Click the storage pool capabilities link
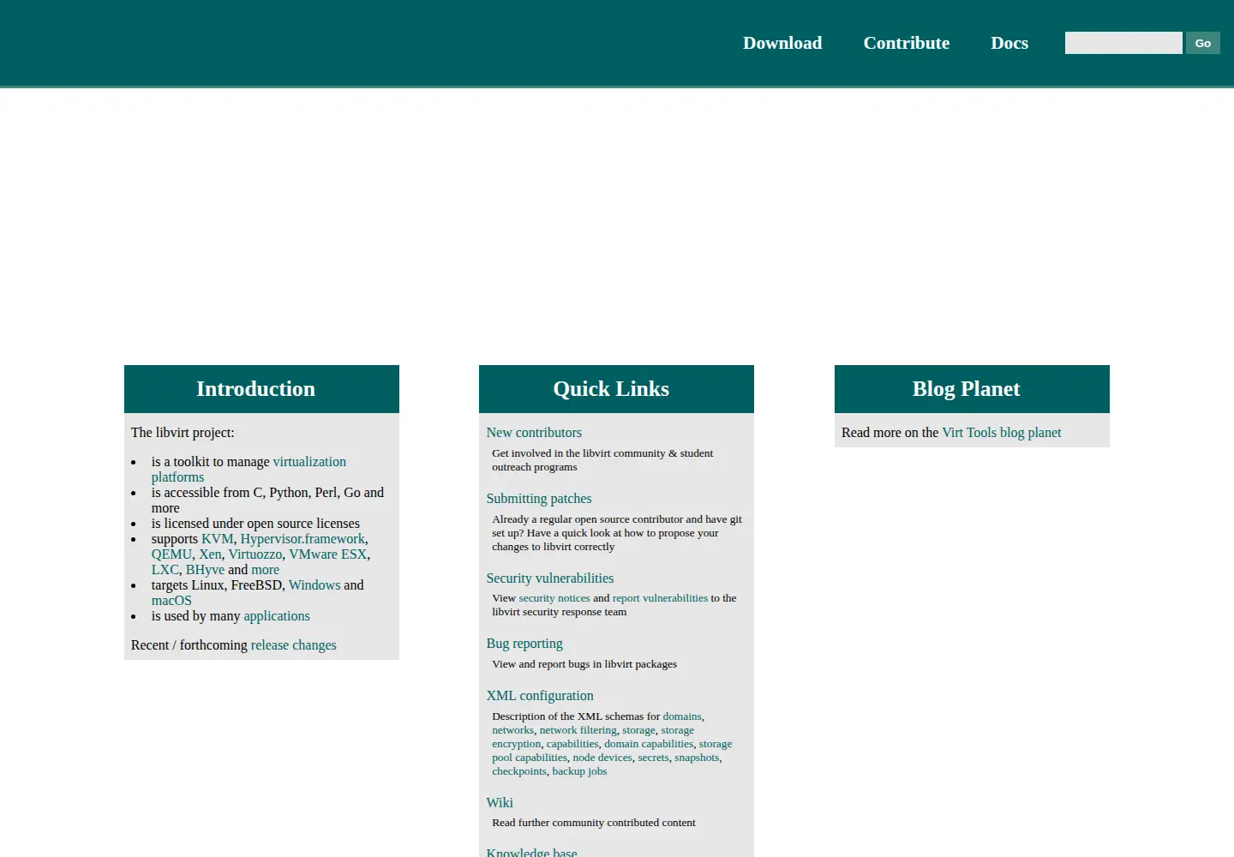 tap(612, 751)
